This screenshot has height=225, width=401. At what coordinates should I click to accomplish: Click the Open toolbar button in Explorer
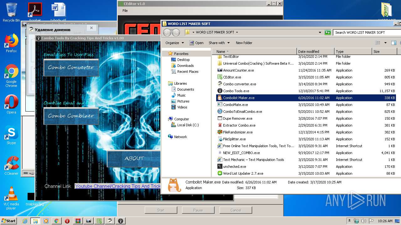[x=197, y=43]
